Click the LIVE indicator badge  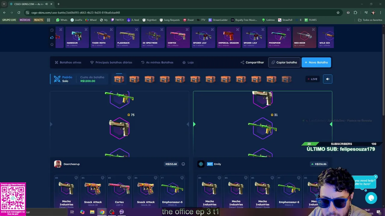313,79
